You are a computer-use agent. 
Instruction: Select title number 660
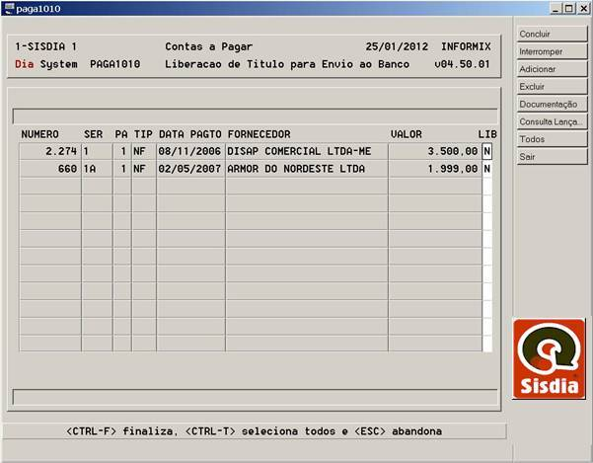coord(50,169)
